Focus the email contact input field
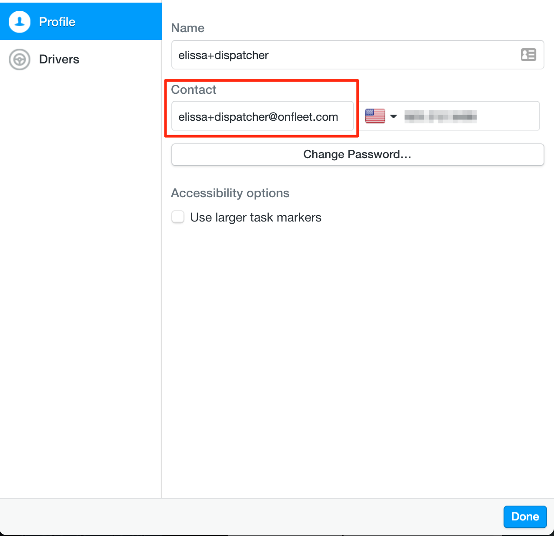This screenshot has width=554, height=536. click(x=263, y=116)
